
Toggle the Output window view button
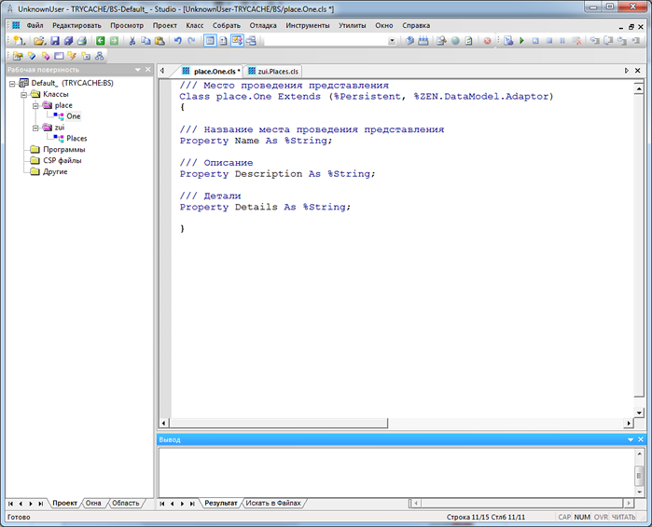(237, 41)
